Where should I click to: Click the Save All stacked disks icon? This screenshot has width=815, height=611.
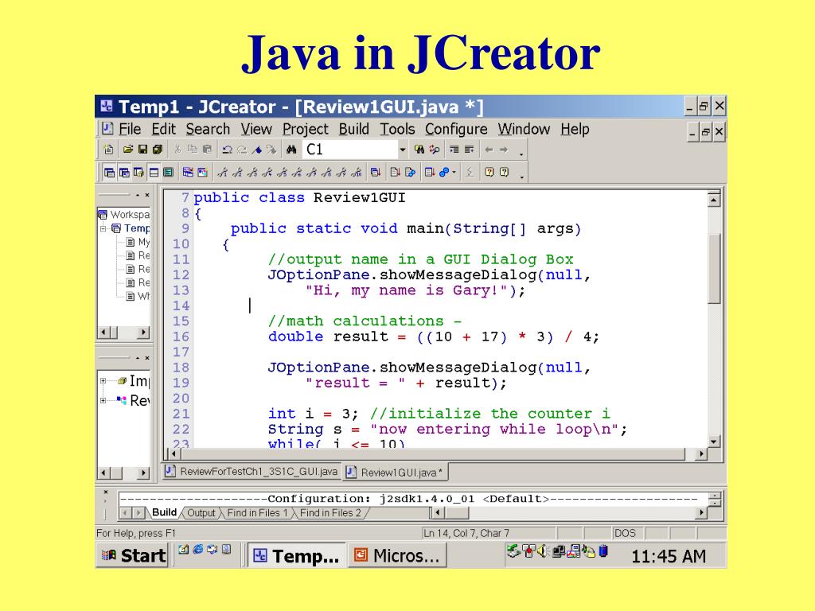click(x=157, y=150)
